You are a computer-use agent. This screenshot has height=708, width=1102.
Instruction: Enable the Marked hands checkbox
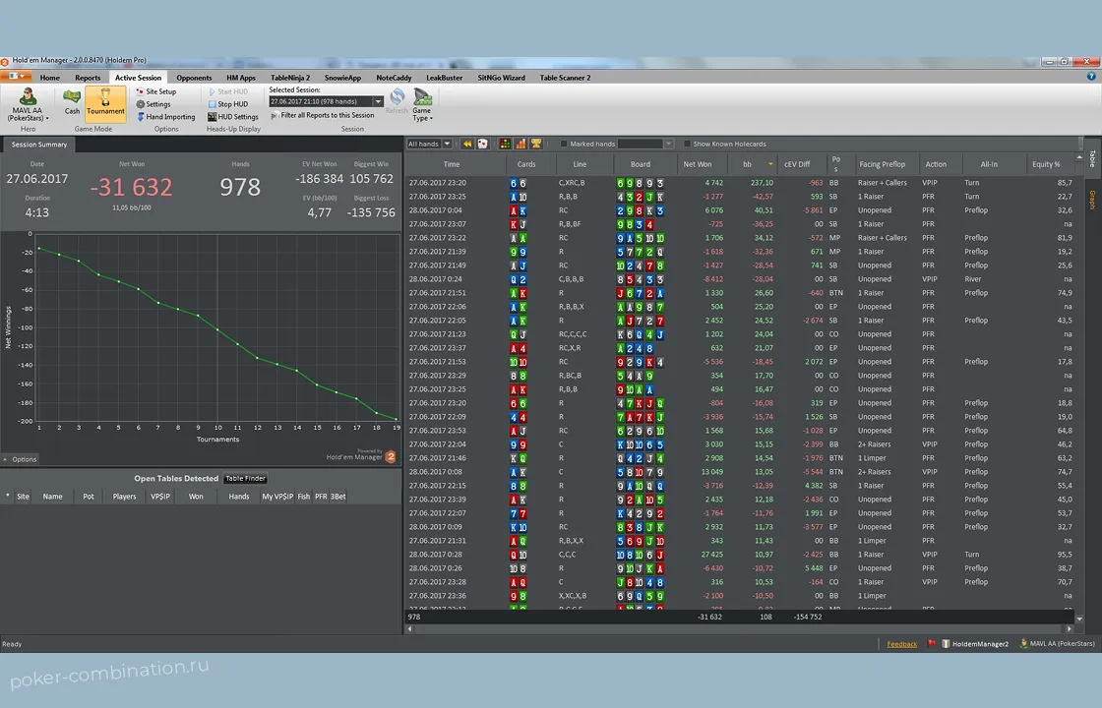[x=564, y=145]
